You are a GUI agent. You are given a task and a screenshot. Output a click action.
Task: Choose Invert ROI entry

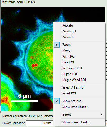[x=69, y=93]
